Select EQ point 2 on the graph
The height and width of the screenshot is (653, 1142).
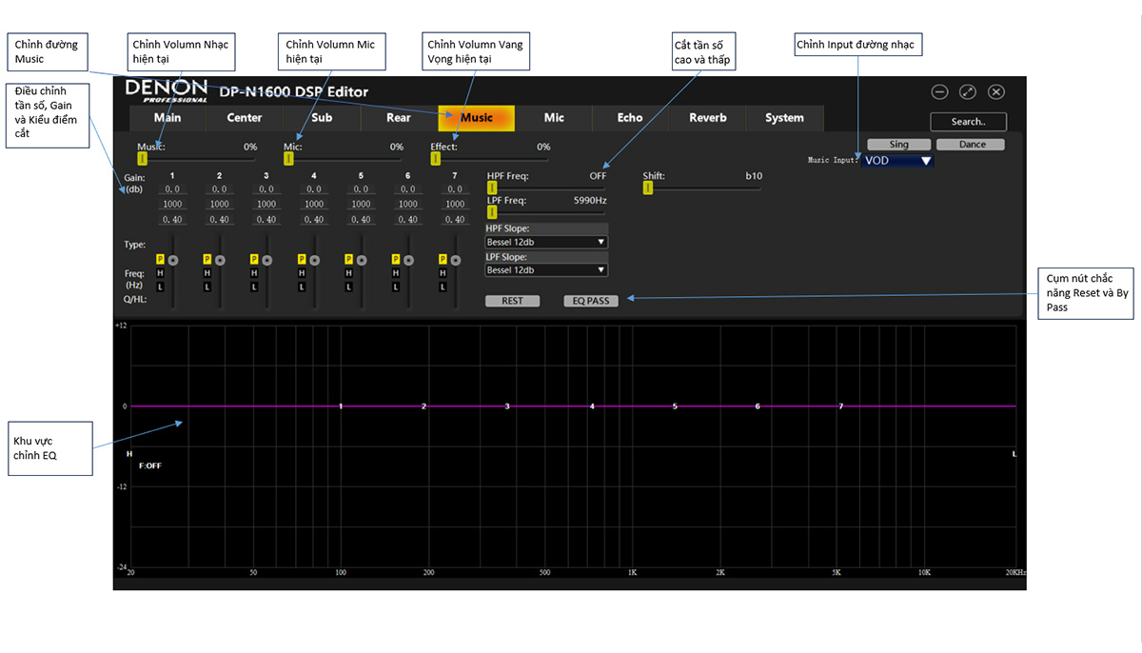click(423, 406)
